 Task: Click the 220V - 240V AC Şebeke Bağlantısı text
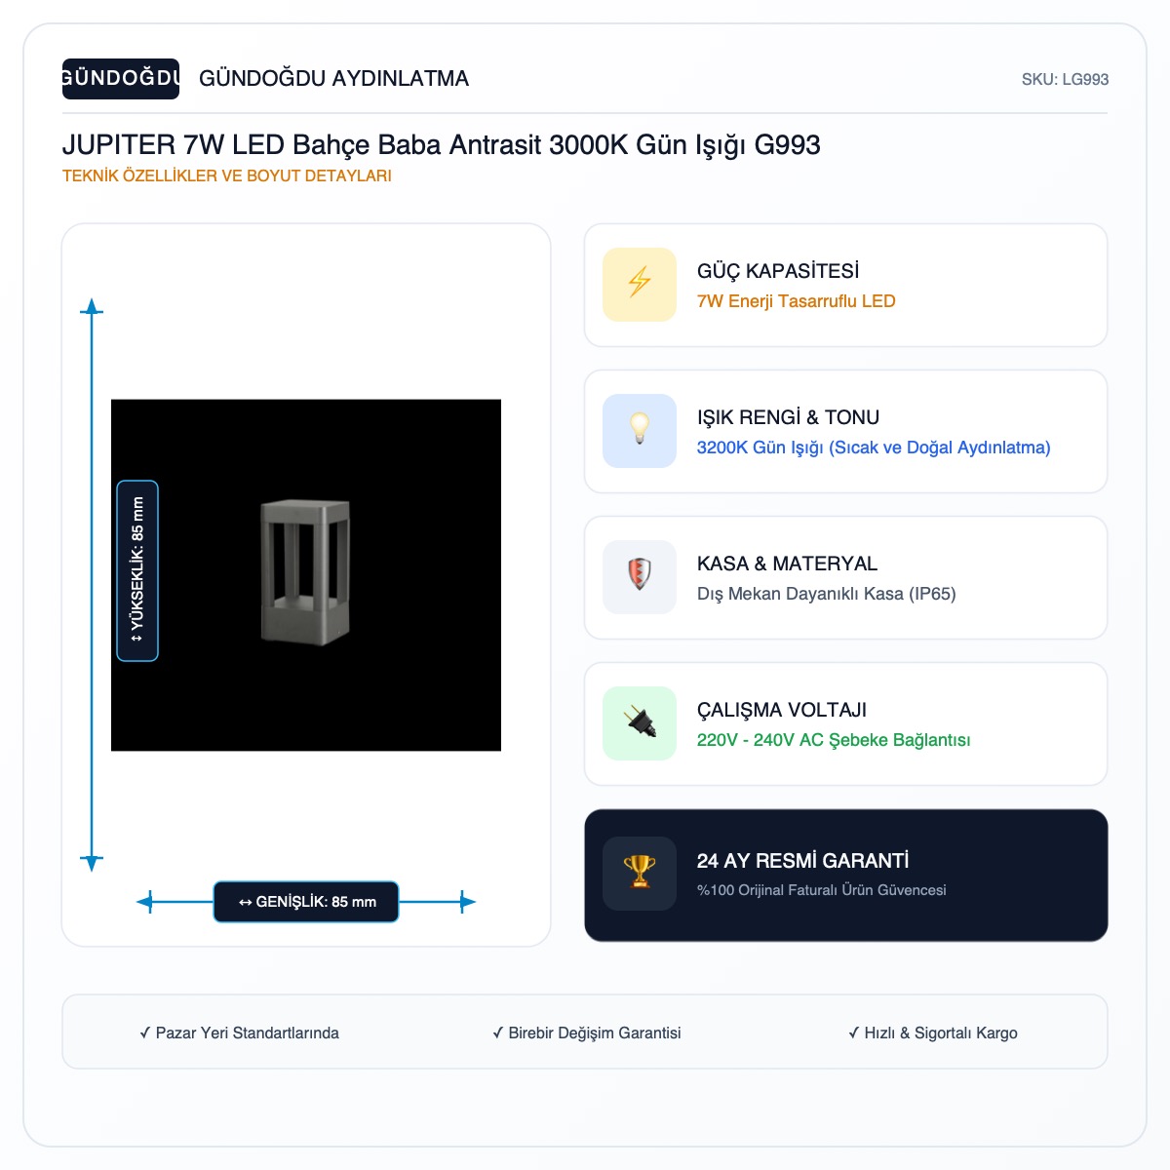click(x=834, y=740)
